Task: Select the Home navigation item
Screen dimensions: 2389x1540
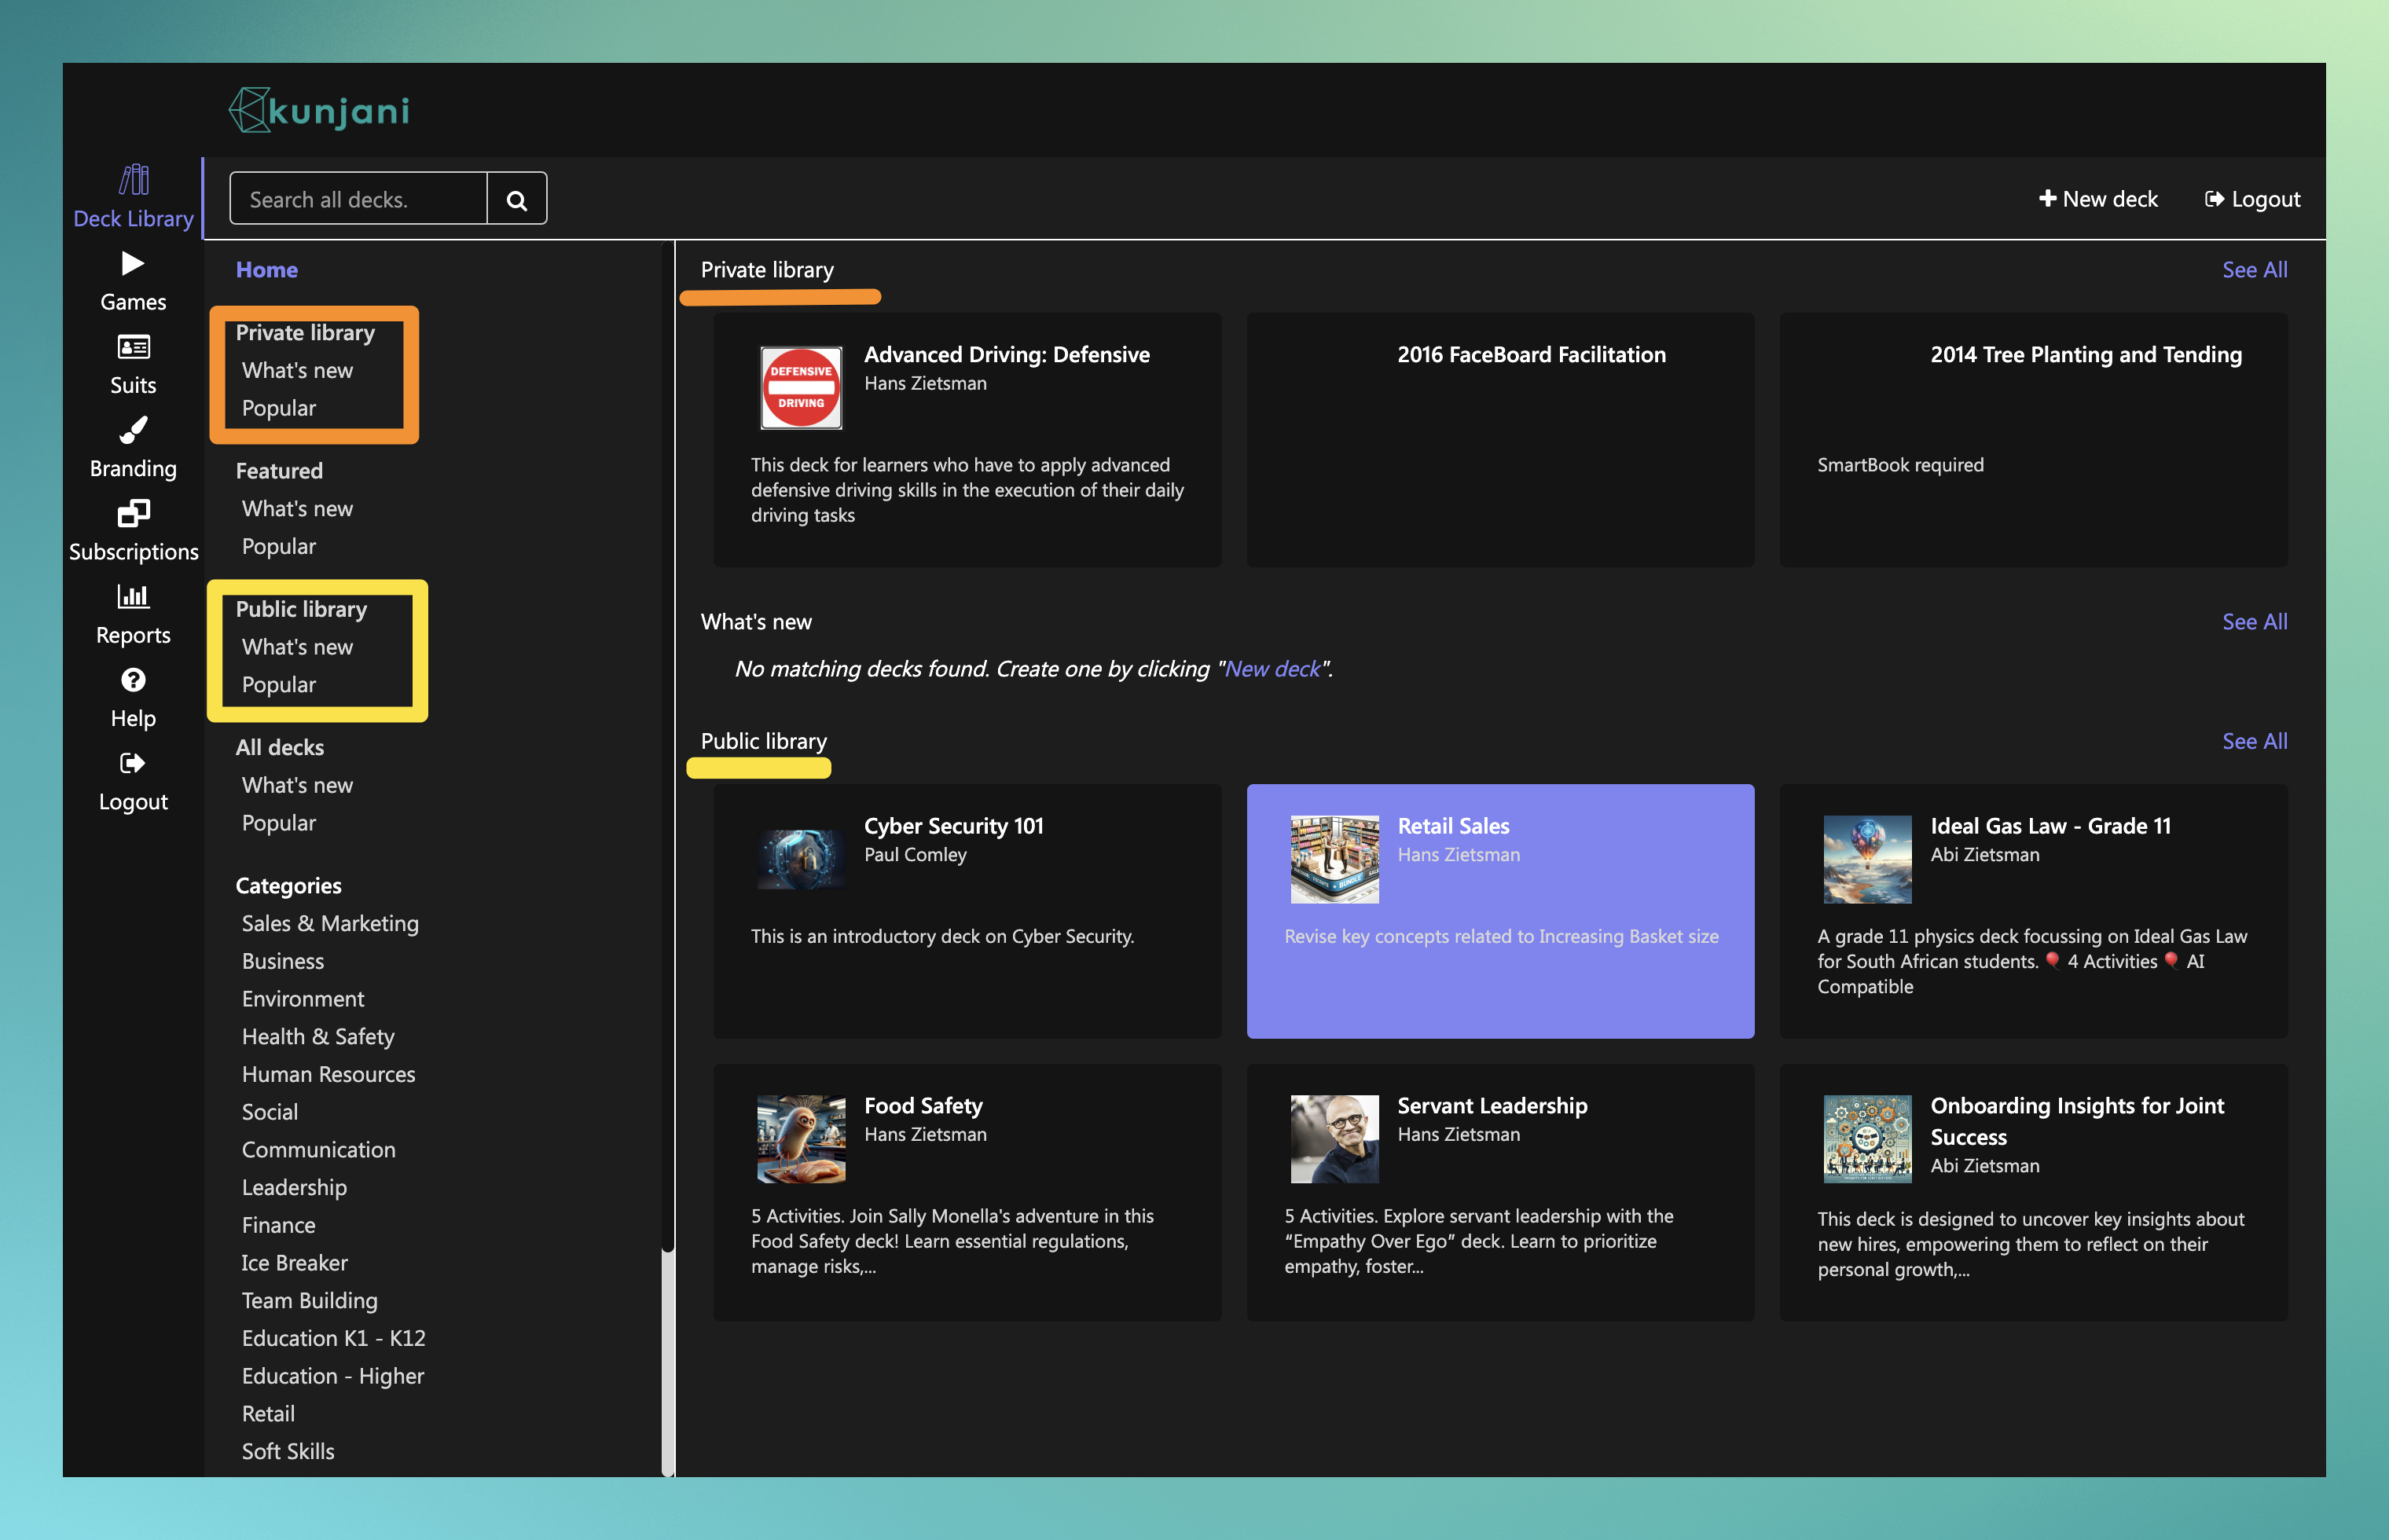Action: point(267,270)
